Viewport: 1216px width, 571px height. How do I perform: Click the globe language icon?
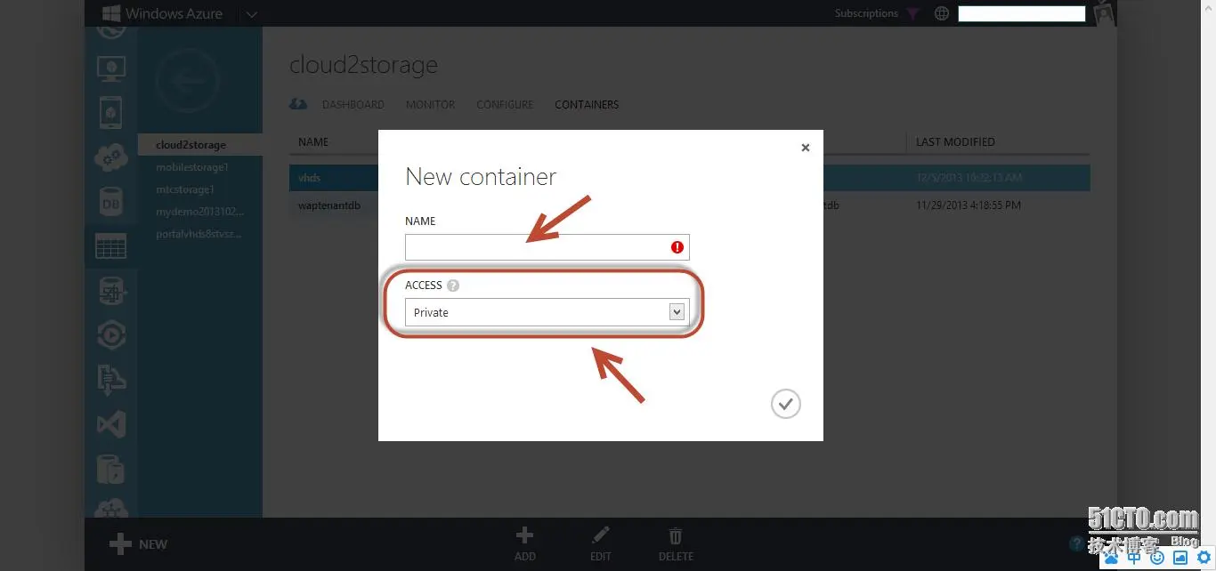[x=942, y=13]
